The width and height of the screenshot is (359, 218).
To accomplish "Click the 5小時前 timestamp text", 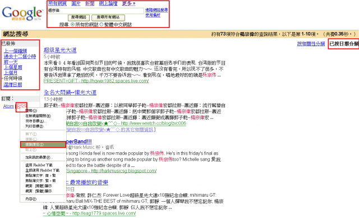I will tap(52, 57).
